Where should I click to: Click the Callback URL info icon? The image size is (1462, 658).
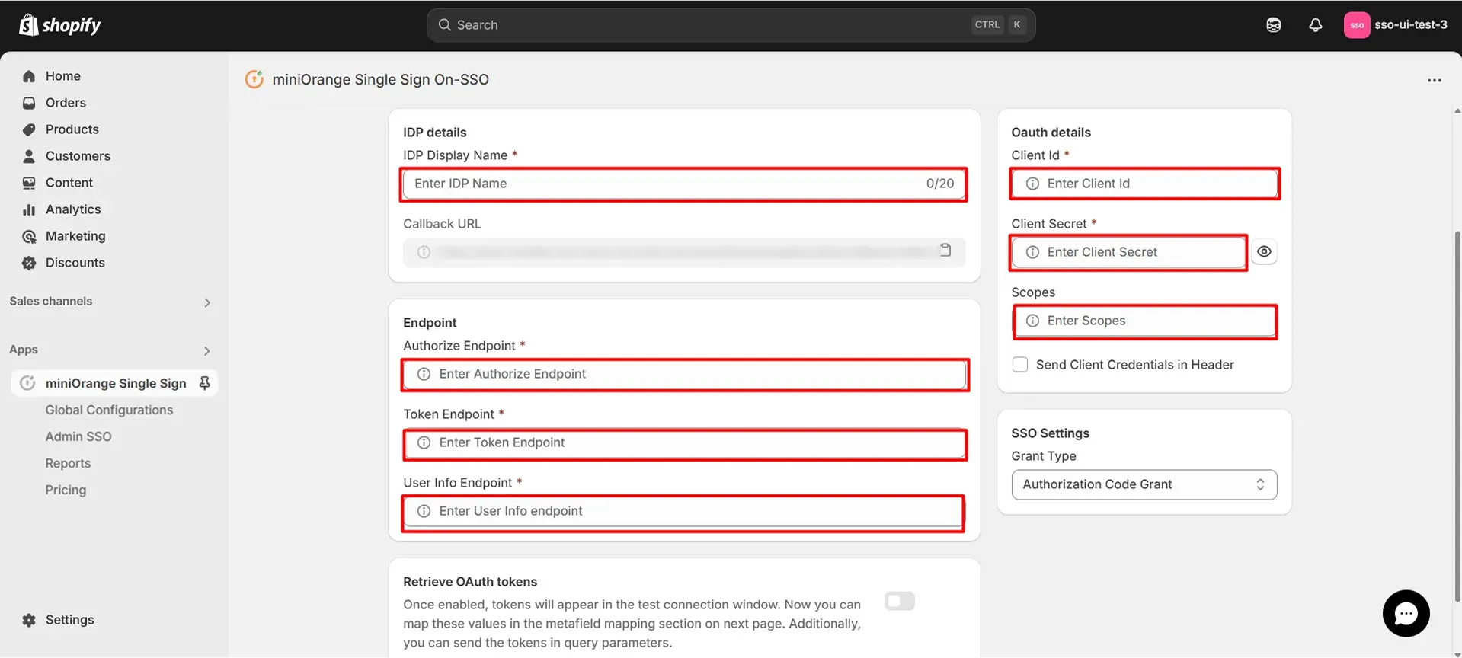coord(424,252)
